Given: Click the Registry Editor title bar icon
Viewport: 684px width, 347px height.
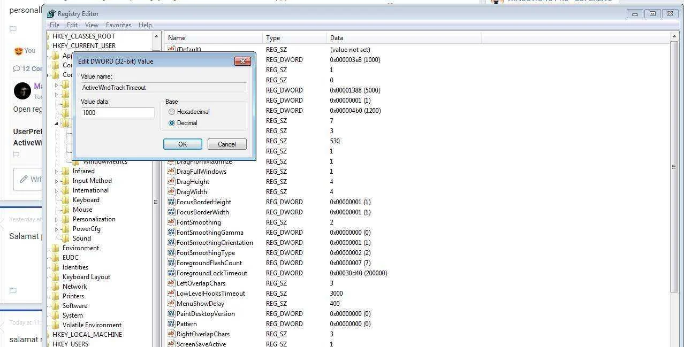Looking at the screenshot, I should click(51, 14).
